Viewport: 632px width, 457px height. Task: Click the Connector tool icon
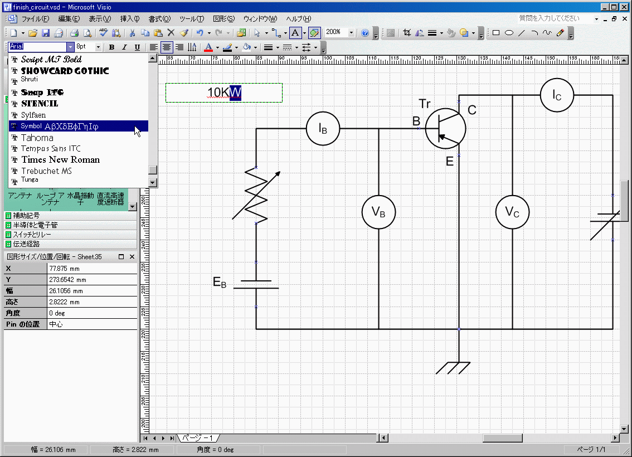pos(275,33)
